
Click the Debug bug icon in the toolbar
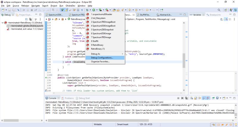click(87, 10)
